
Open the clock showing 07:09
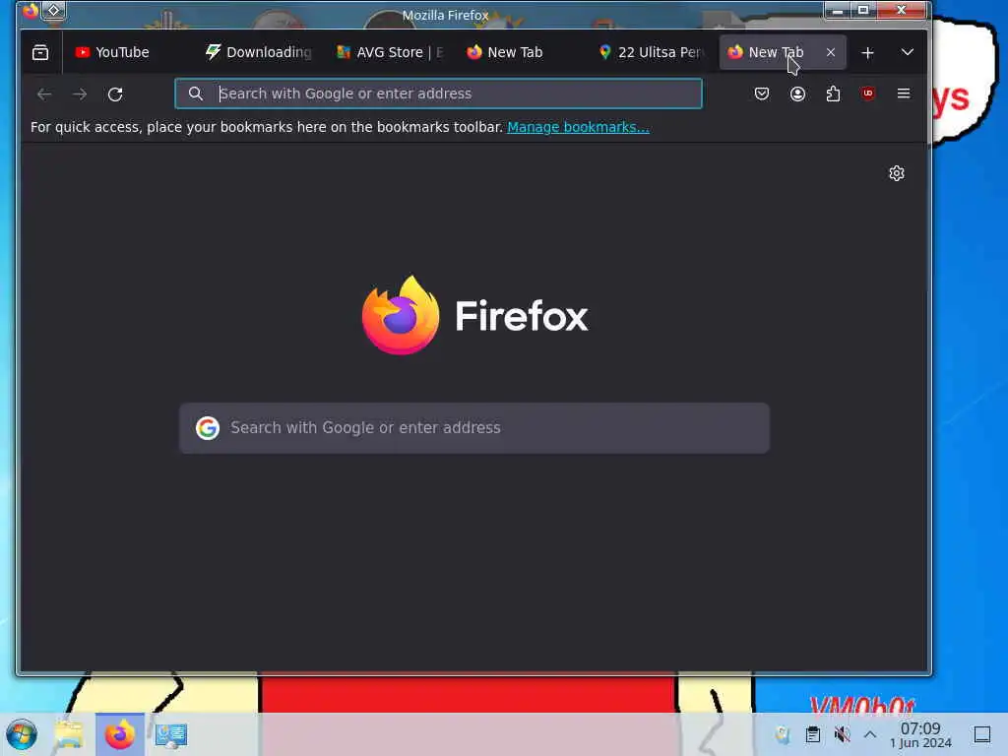point(920,734)
